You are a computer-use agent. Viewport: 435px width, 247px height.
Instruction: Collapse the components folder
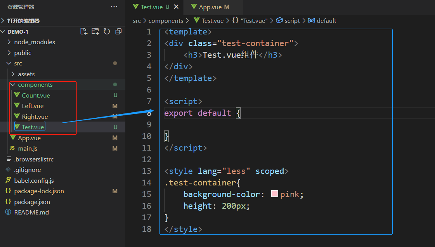coord(13,85)
